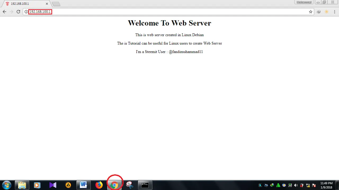Click the blue star globe tray icon

284,185
